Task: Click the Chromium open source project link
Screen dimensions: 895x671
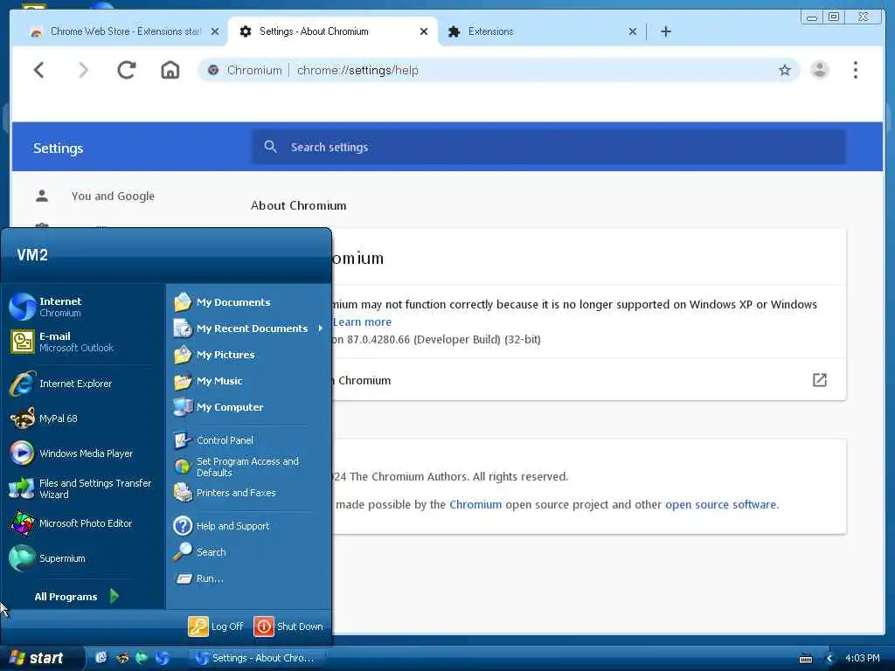Action: click(475, 504)
